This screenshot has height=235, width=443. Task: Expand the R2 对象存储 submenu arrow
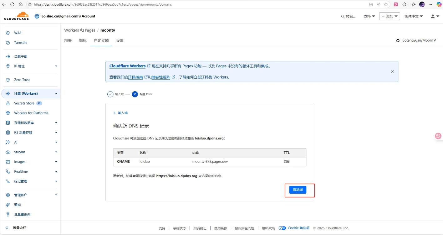(x=56, y=133)
